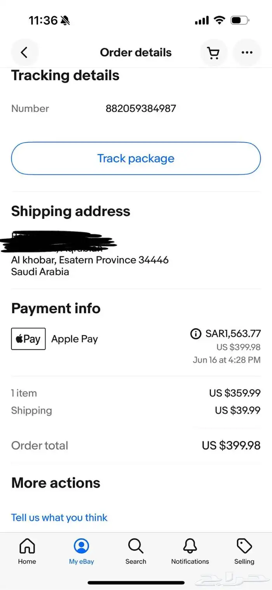Tap the Wi-Fi status icon
This screenshot has width=272, height=590.
(220, 21)
